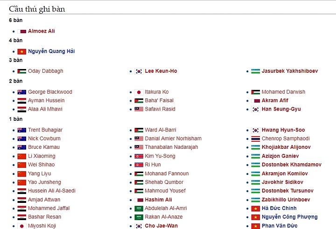The width and height of the screenshot is (336, 229).
Task: Click the Uzbekistan flag beside Jasurbek Yakhshiboev
Action: click(255, 71)
